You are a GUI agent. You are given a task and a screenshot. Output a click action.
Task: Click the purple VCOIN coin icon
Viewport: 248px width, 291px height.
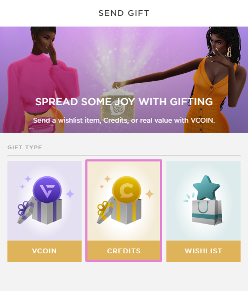tap(47, 190)
